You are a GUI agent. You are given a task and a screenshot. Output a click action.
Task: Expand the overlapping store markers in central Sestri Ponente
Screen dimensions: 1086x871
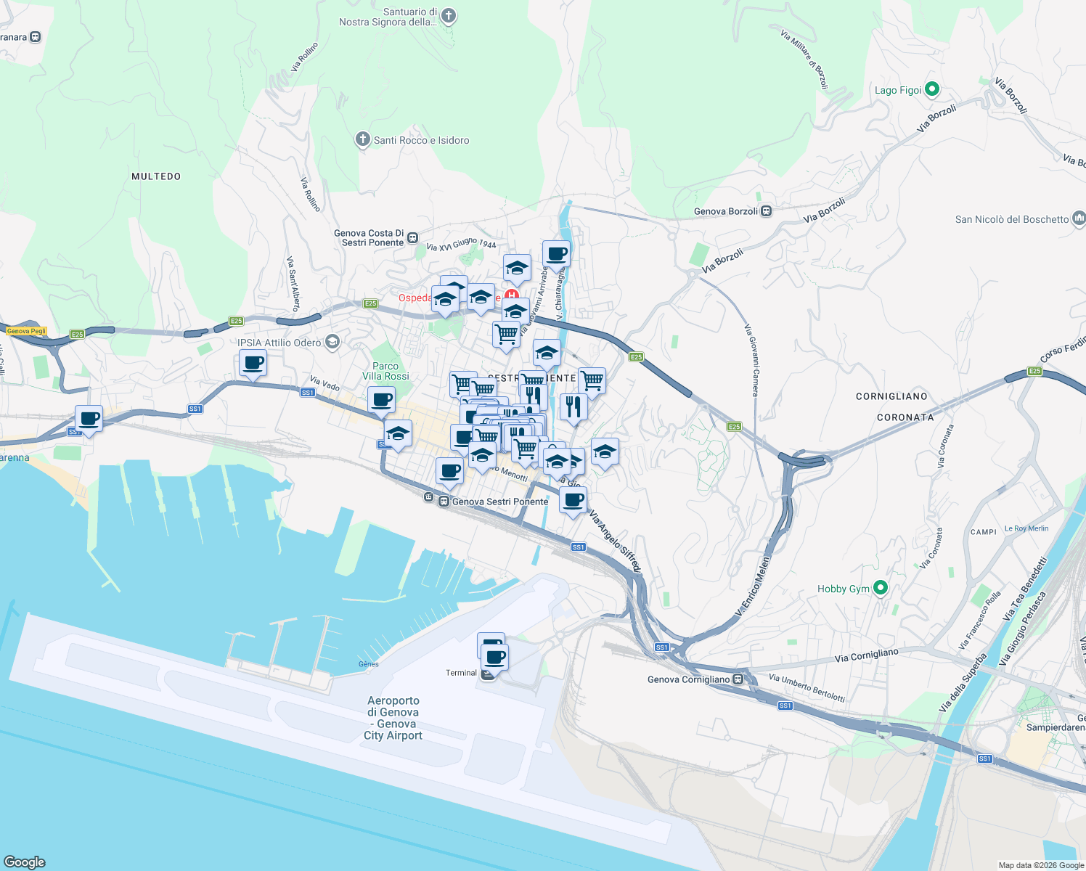pos(501,421)
